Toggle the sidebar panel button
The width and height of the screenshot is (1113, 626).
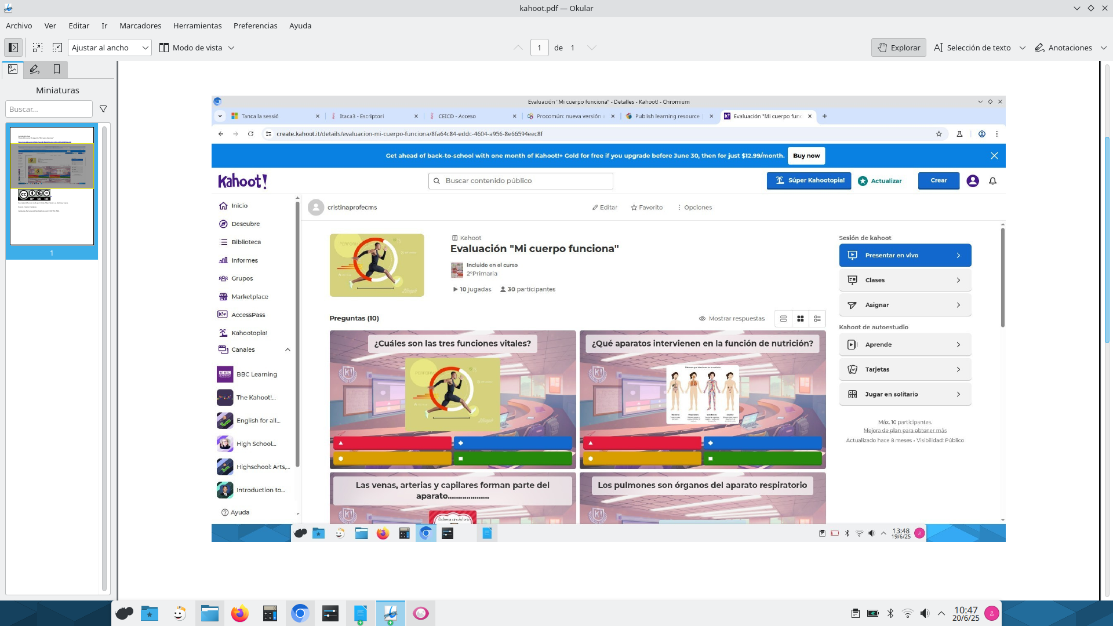click(13, 48)
